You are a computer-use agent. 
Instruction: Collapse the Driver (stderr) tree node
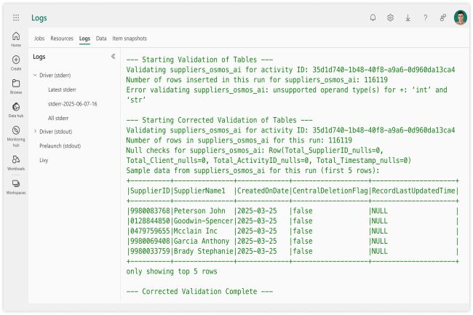pos(35,75)
